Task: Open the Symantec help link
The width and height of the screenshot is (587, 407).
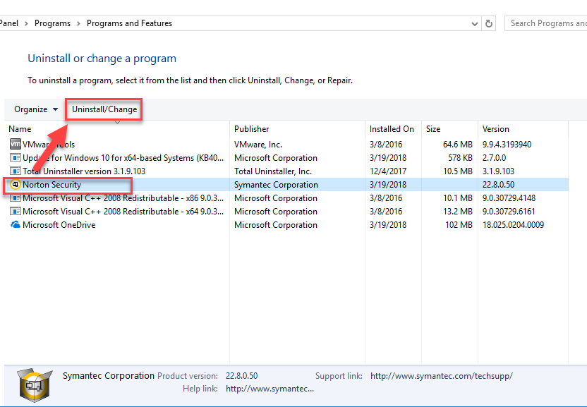Action: [x=270, y=389]
